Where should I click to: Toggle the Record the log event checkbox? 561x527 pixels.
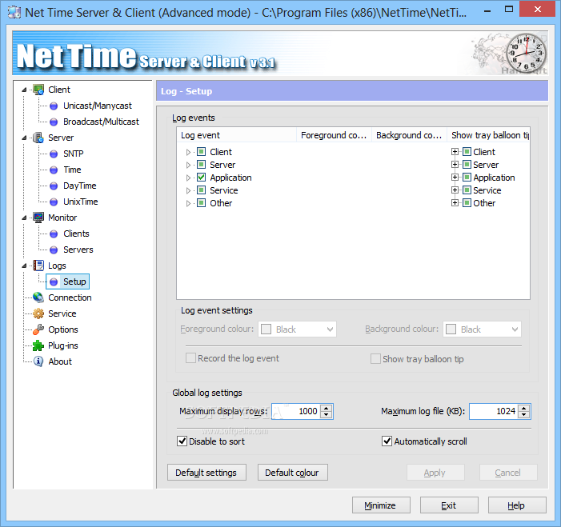(x=190, y=358)
